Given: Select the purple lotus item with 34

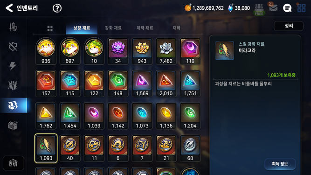Looking at the screenshot, I should pyautogui.click(x=118, y=51).
